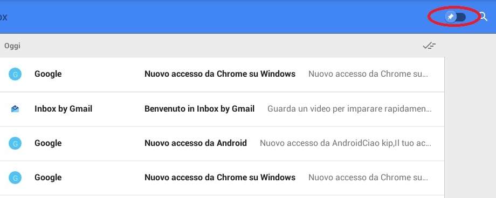Screen dimensions: 496x198
Task: Click the Inbox by Gmail envelope icon
Action: click(15, 109)
